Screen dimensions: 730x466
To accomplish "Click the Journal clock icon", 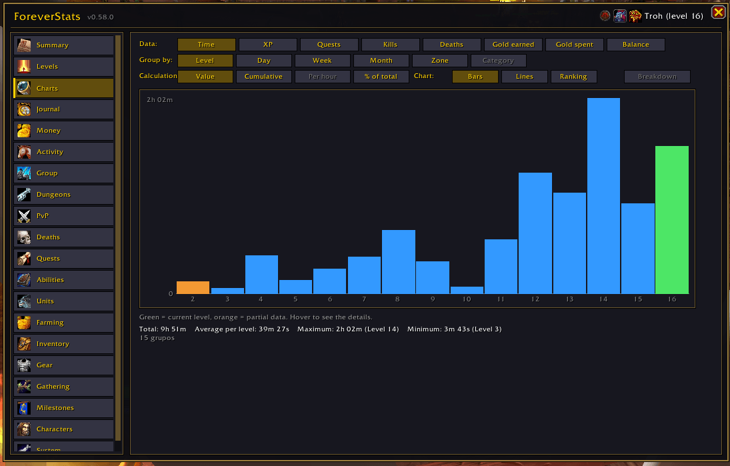I will coord(24,109).
